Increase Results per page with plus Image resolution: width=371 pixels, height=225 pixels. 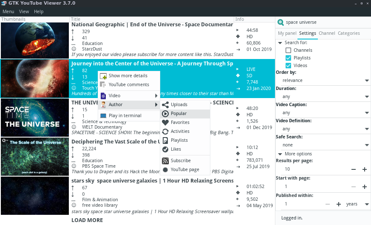coord(364,169)
